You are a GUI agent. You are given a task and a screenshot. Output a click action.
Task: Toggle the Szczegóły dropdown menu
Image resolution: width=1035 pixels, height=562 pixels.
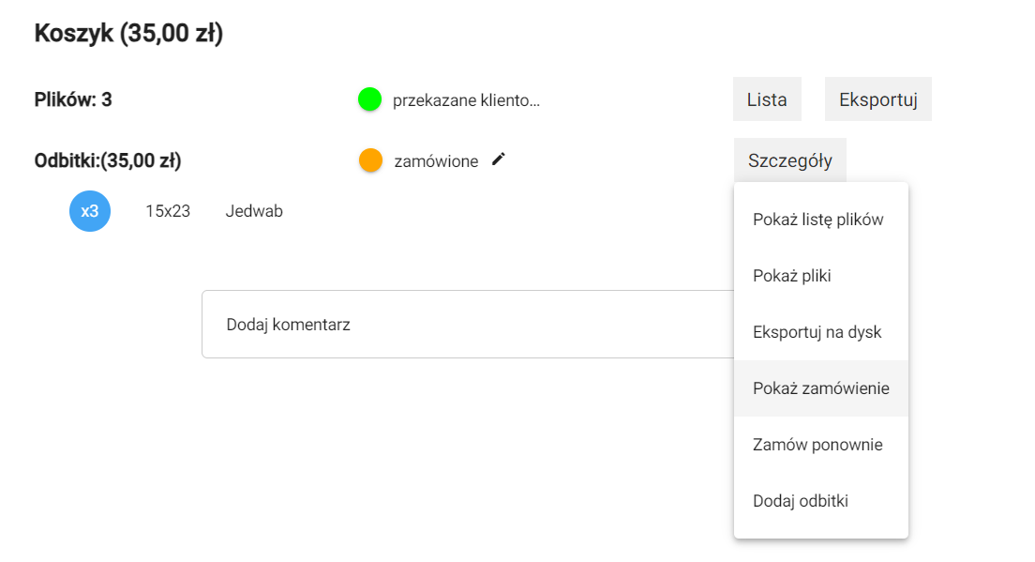coord(789,160)
